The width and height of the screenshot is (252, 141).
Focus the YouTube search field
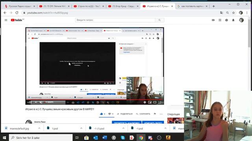tap(115, 20)
